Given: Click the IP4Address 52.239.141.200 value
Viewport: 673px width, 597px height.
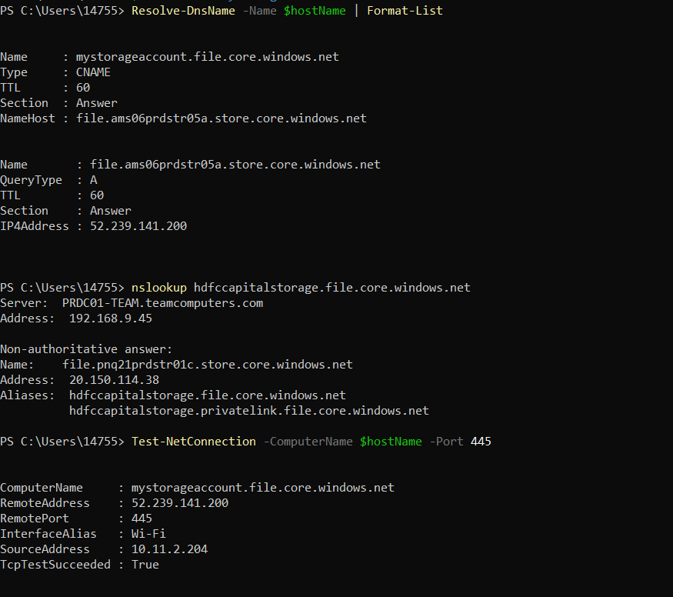Looking at the screenshot, I should [138, 226].
